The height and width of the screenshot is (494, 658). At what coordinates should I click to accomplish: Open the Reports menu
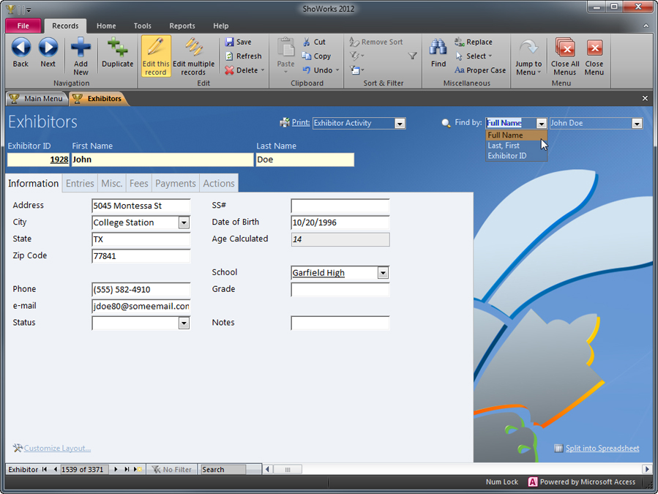tap(182, 25)
